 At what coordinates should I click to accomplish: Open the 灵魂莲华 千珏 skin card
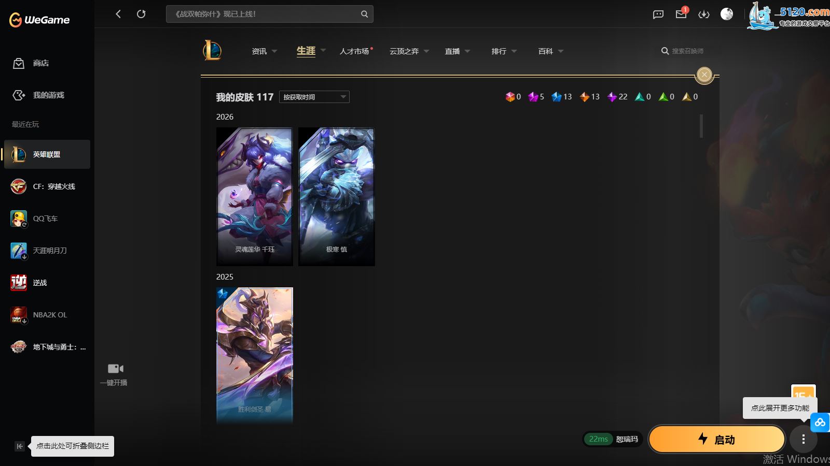255,197
